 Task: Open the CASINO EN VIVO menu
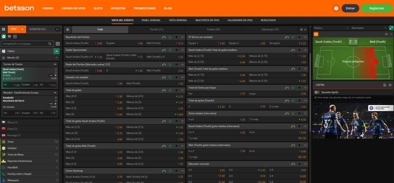(73, 8)
